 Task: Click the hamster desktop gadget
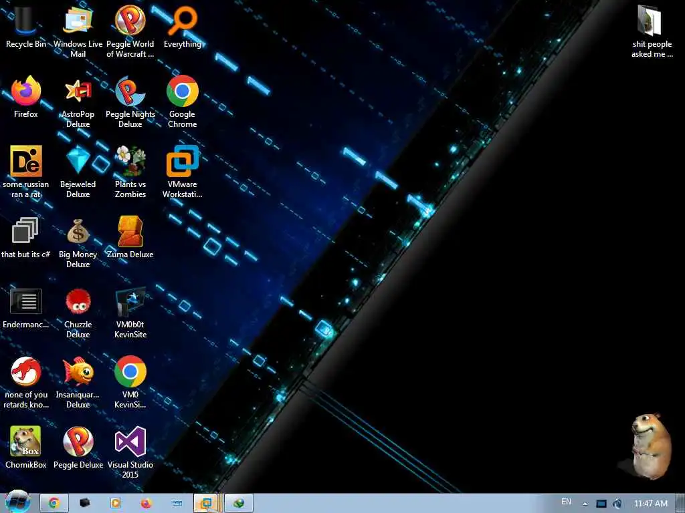tap(650, 446)
